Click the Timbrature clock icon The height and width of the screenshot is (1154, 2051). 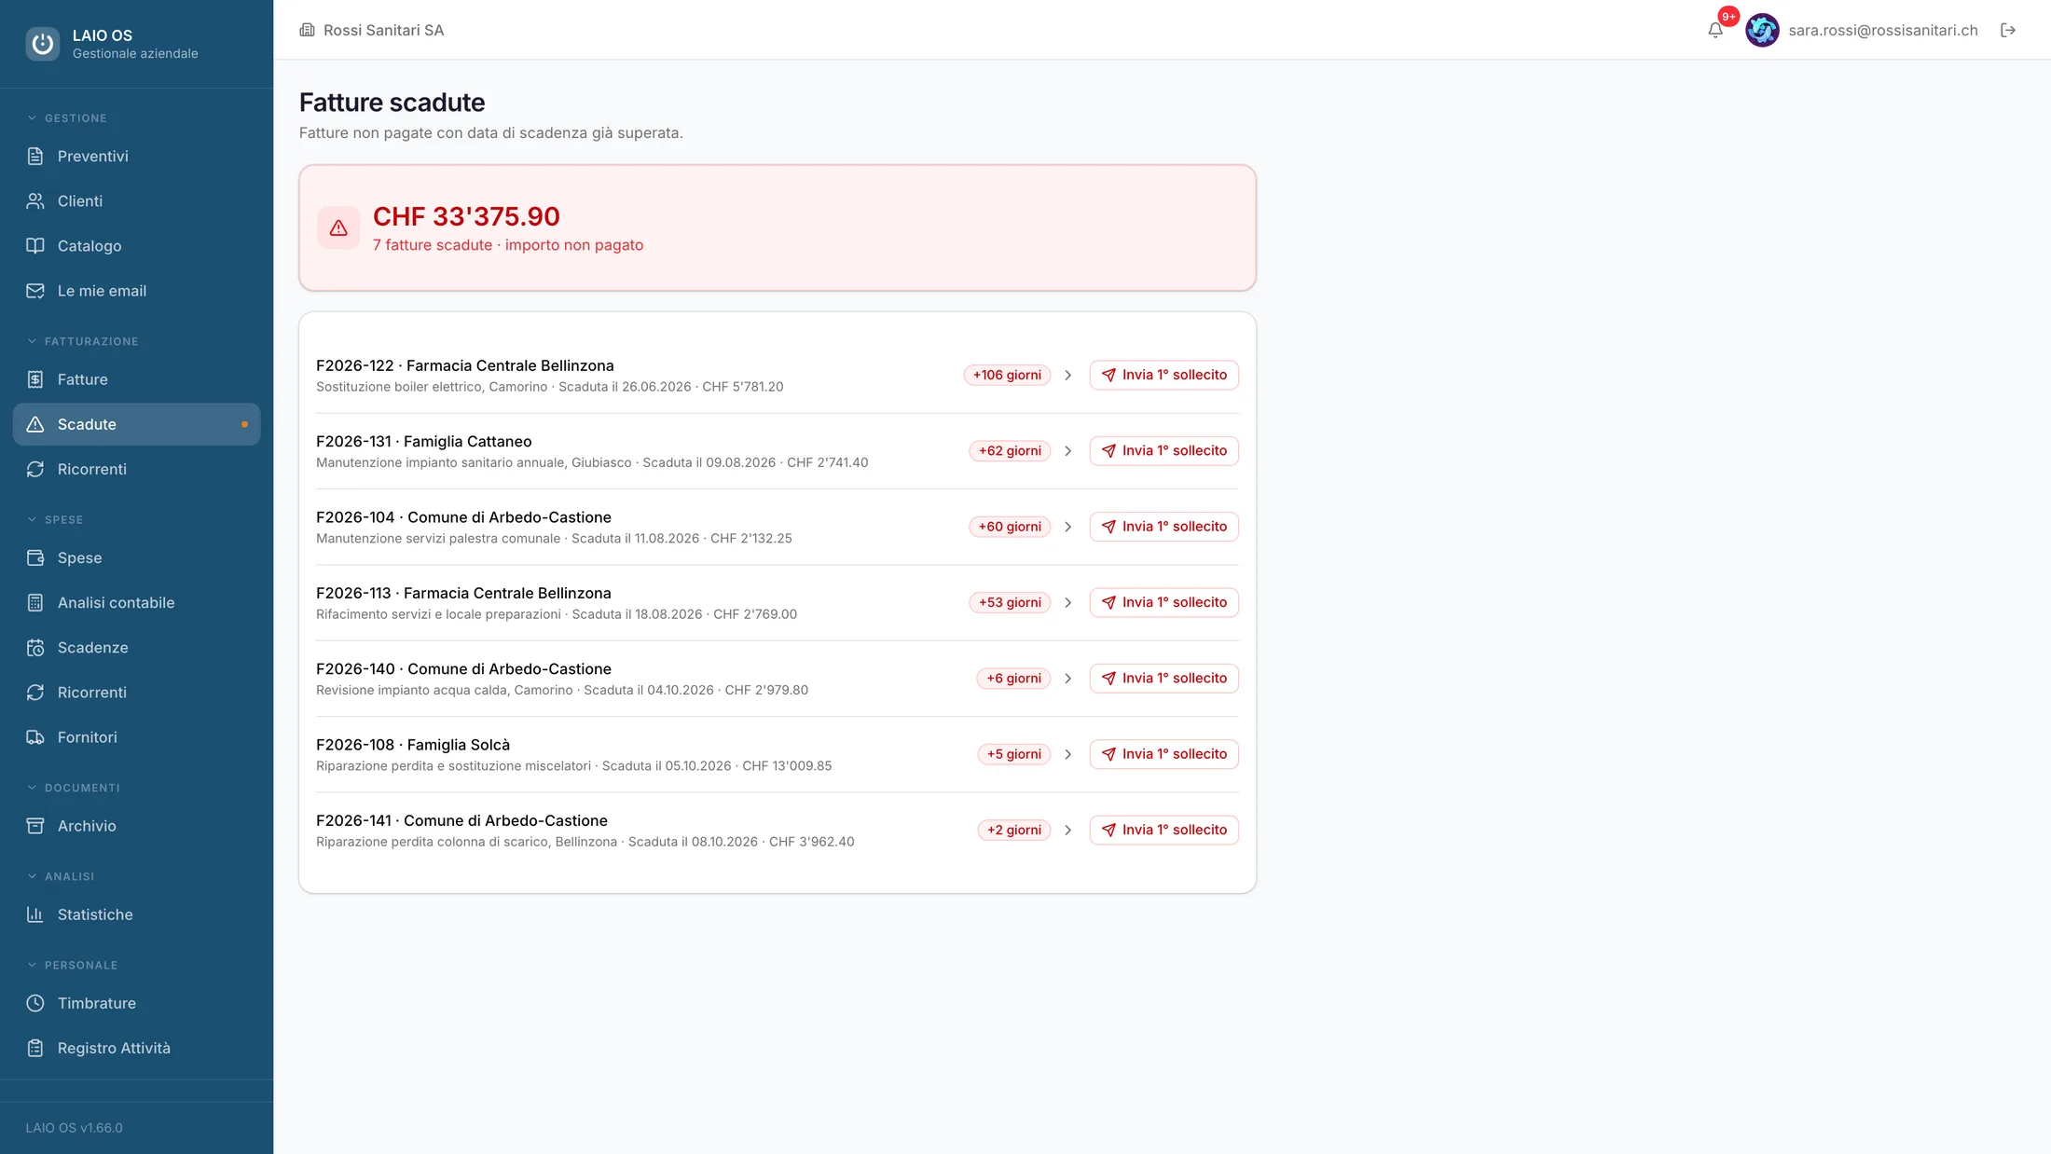35,1003
